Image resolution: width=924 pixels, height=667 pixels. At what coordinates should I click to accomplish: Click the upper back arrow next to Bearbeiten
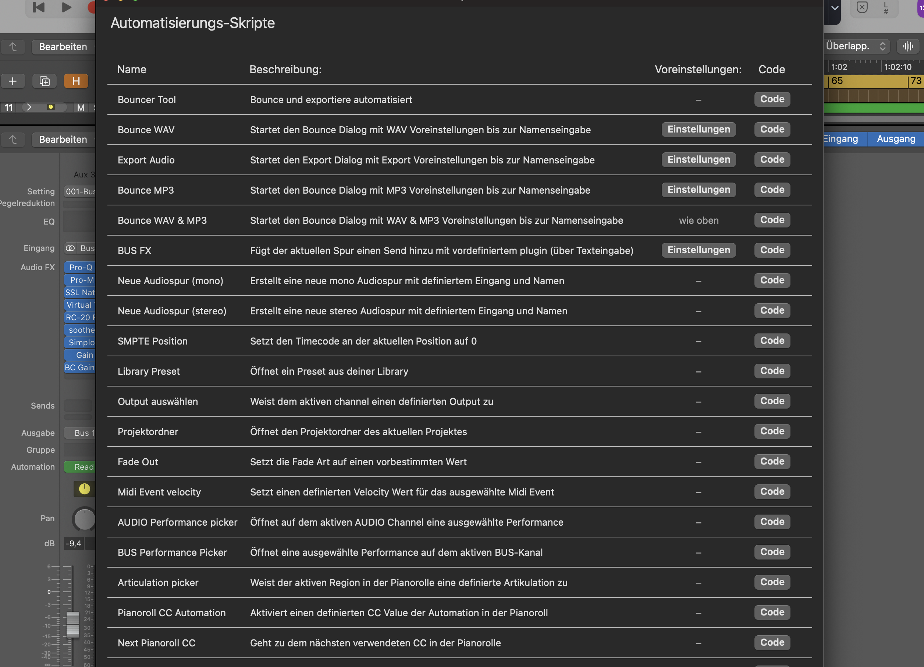pos(13,47)
